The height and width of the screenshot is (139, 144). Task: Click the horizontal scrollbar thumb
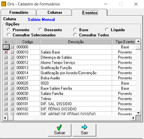coord(11,118)
